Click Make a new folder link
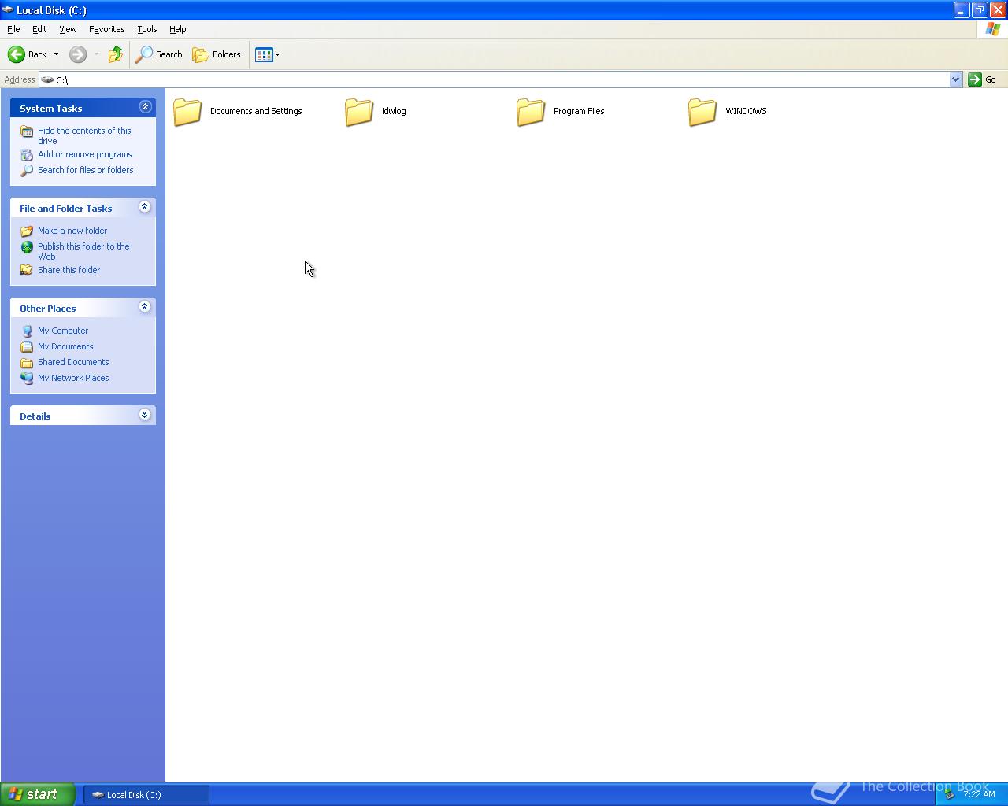This screenshot has width=1008, height=806. [x=72, y=231]
